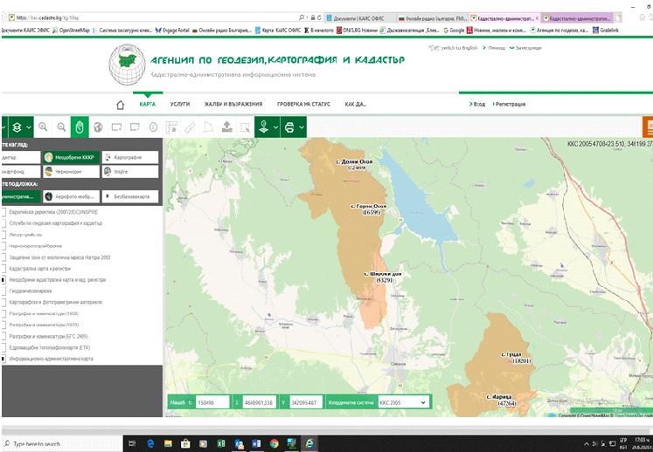
Task: Go to next map extent
Action: click(135, 127)
